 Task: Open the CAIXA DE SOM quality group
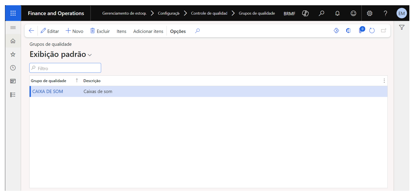[x=48, y=91]
